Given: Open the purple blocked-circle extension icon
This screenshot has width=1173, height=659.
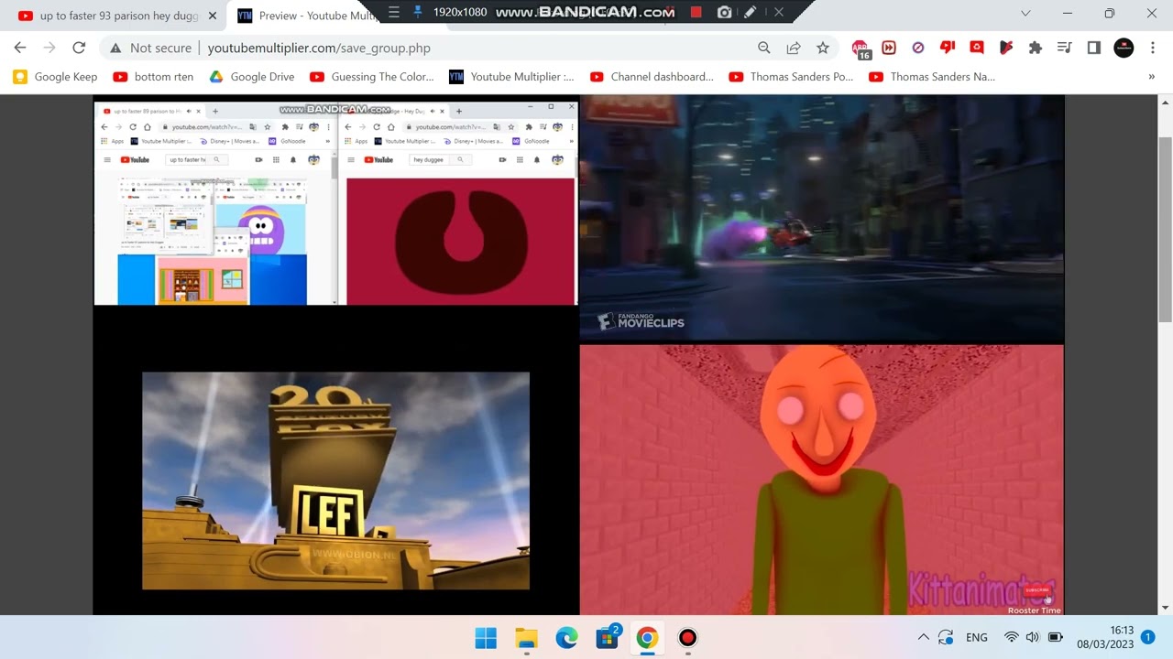Looking at the screenshot, I should [918, 48].
